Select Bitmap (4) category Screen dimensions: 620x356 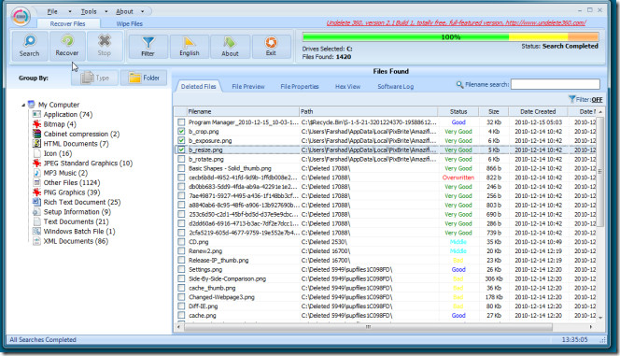tap(60, 124)
